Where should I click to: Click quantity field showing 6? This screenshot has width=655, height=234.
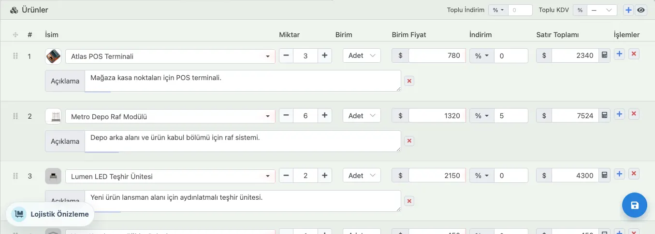click(305, 115)
